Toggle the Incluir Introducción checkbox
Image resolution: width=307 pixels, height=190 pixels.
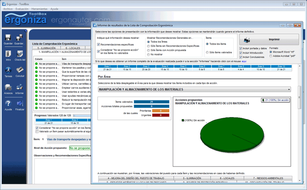241,53
